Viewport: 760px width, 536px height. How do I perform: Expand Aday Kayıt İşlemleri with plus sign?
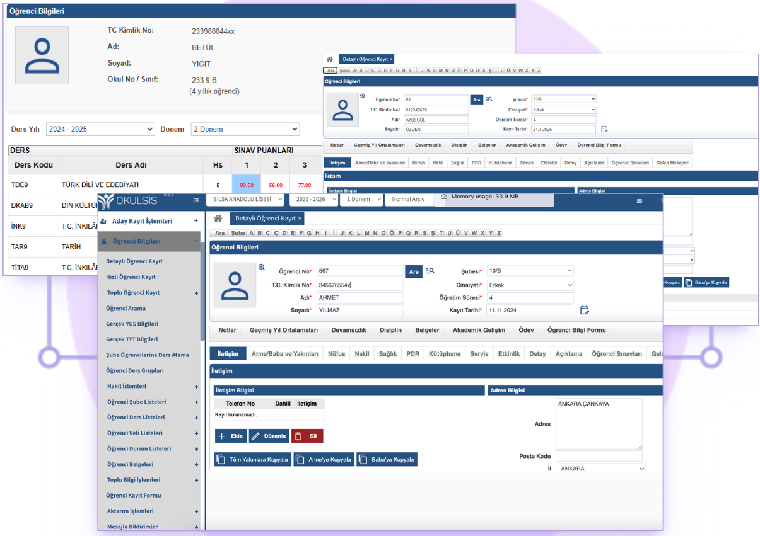(x=196, y=221)
